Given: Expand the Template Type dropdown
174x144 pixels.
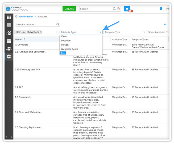Looking at the screenshot, I should 144,32.
